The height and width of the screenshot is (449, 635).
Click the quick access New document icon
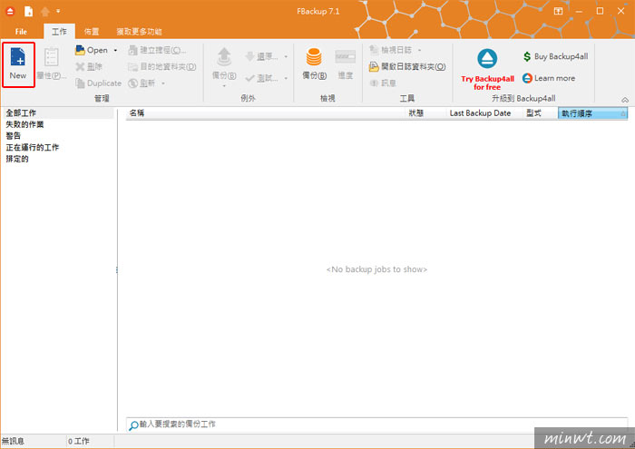[28, 11]
